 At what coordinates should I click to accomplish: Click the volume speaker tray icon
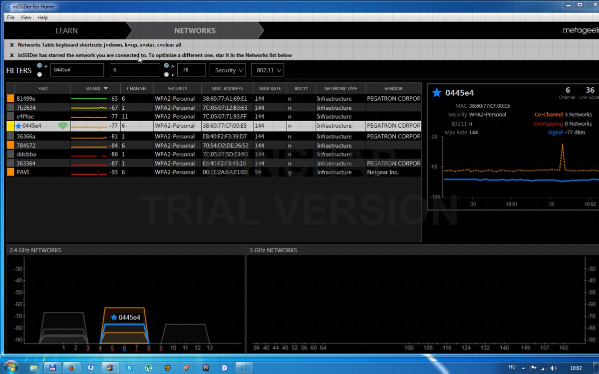coord(553,368)
